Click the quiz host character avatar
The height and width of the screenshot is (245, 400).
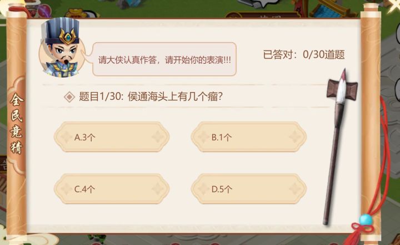point(61,49)
